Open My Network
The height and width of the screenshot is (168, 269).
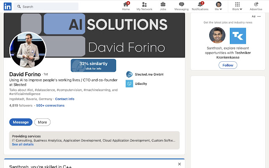pyautogui.click(x=144, y=6)
